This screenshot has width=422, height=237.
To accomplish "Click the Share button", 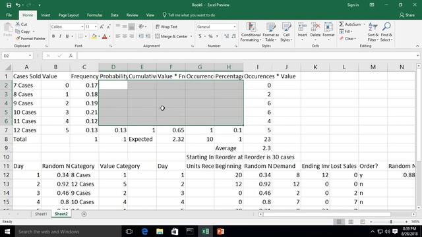I will coord(407,15).
